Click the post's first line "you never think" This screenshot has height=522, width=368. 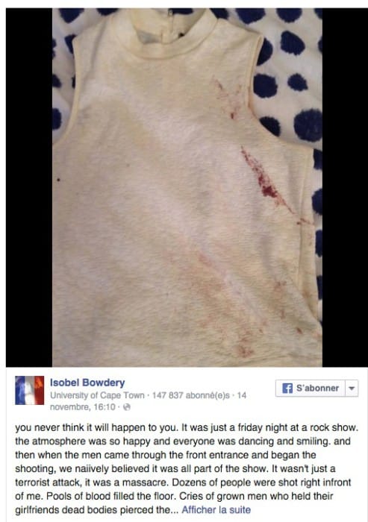50,427
